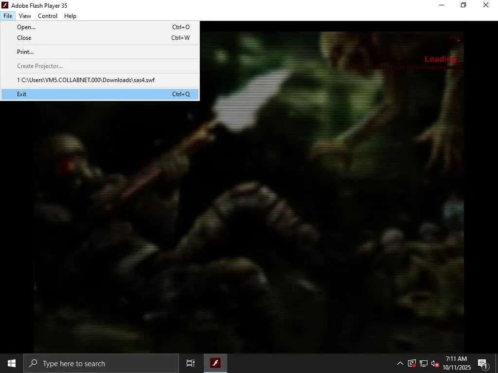Open Task View on the taskbar
Image resolution: width=498 pixels, height=373 pixels.
click(x=191, y=363)
